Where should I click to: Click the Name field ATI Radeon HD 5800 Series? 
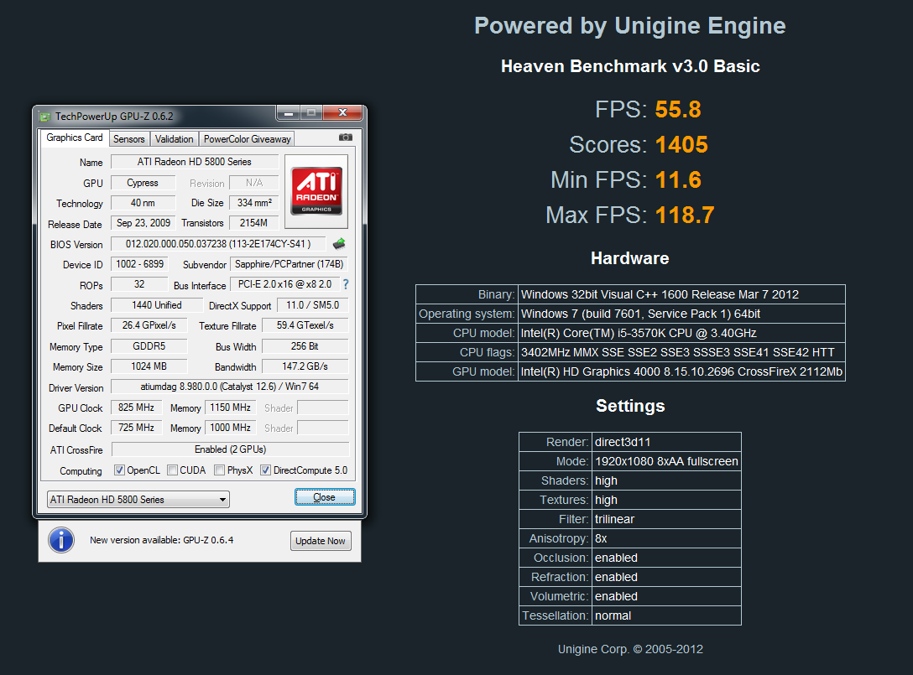(x=195, y=162)
